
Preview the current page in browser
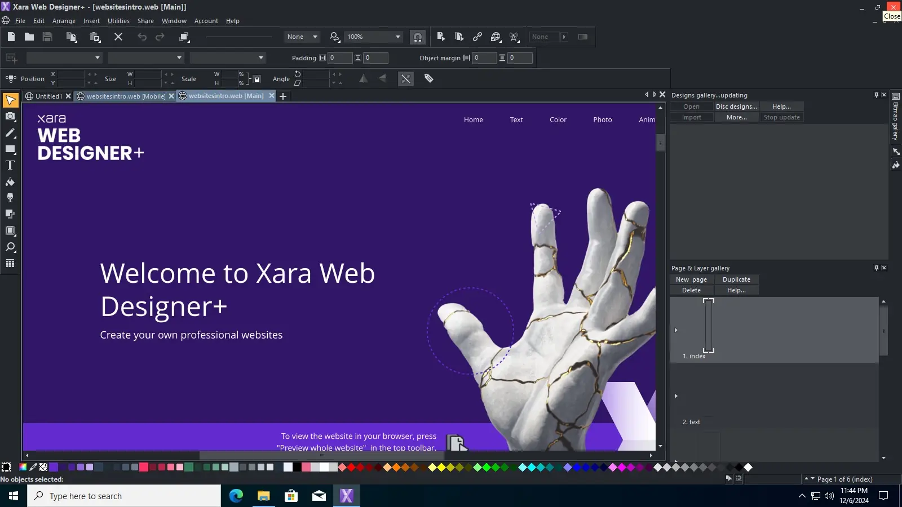441,37
